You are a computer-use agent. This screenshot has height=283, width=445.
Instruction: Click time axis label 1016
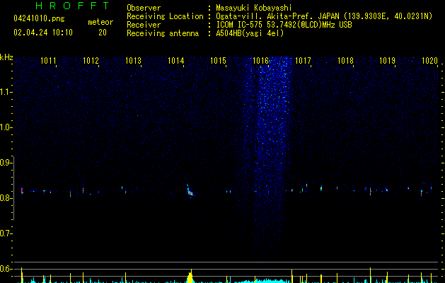260,61
